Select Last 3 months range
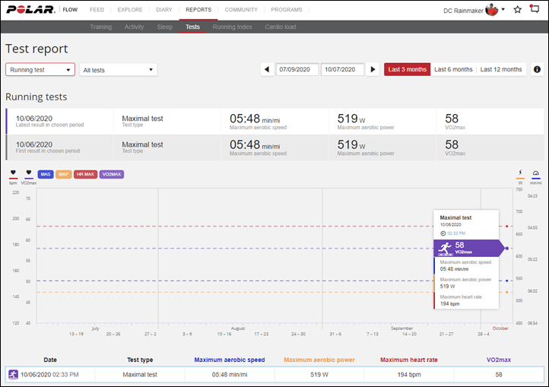Screen dimensions: 549x387 point(408,69)
